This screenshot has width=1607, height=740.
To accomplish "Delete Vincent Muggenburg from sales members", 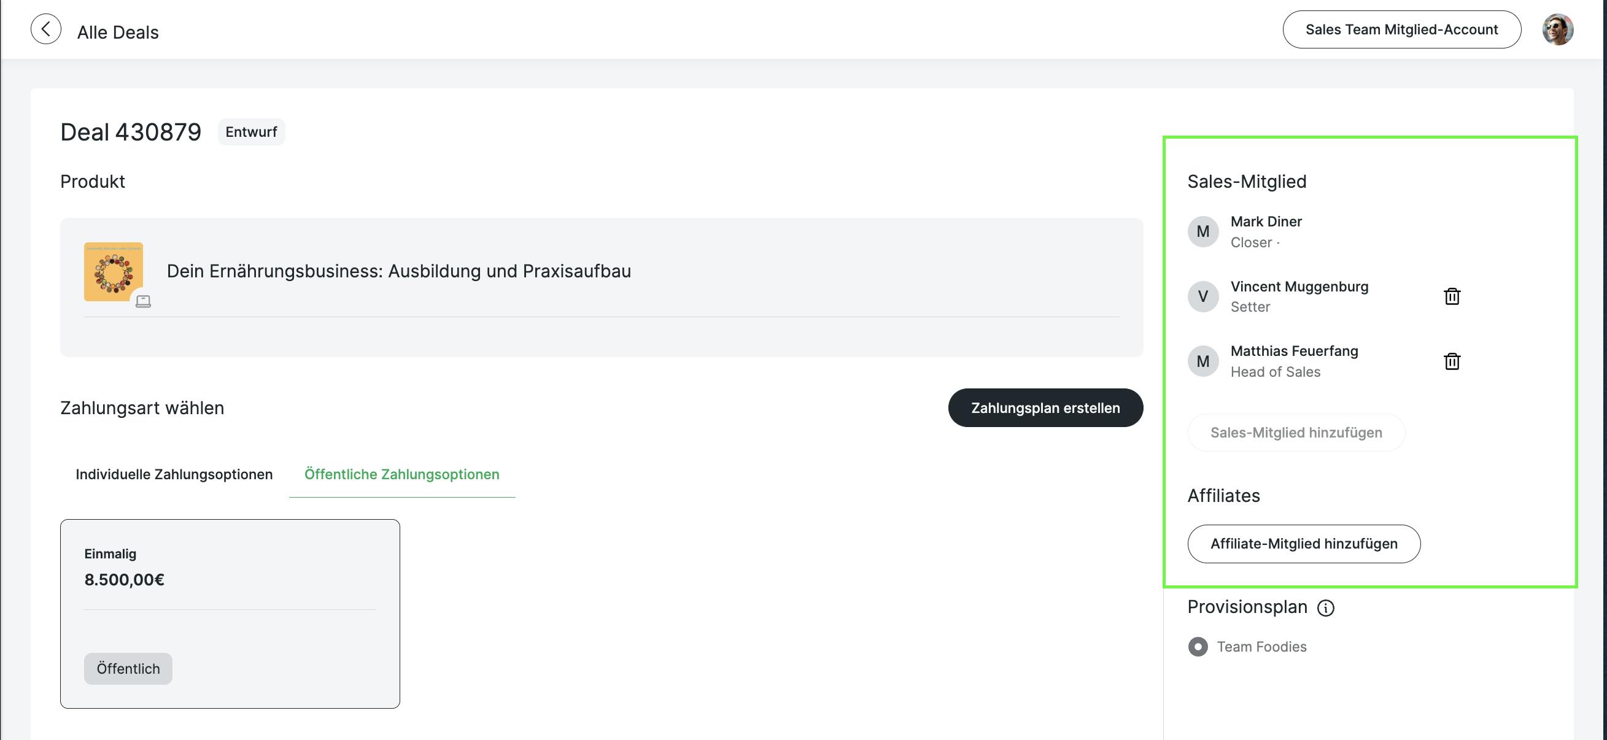I will [x=1452, y=296].
